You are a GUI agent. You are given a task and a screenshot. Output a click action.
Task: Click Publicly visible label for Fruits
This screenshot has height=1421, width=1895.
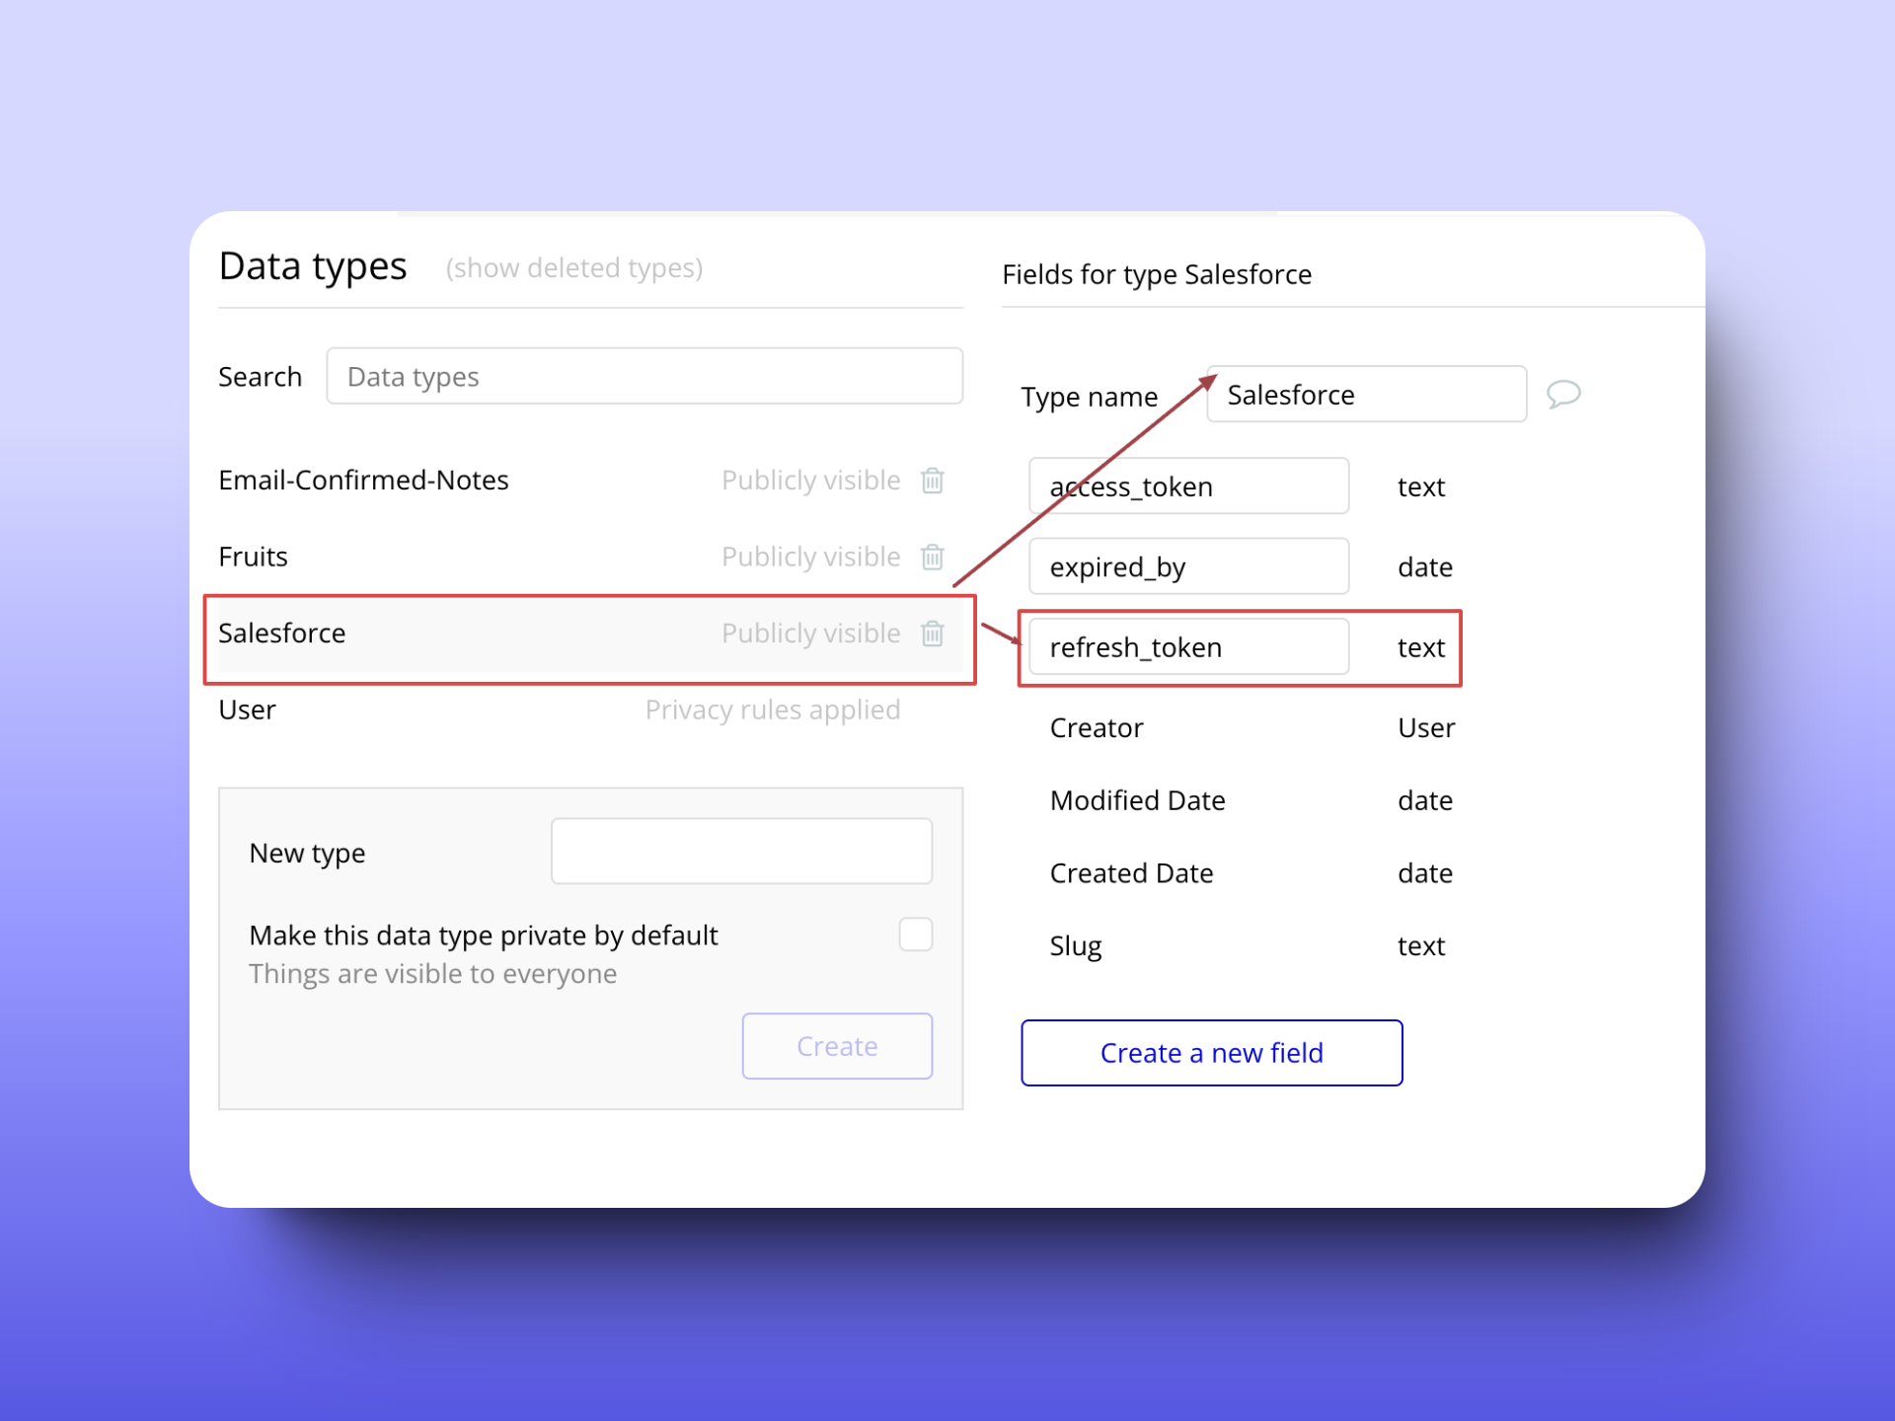pos(811,558)
